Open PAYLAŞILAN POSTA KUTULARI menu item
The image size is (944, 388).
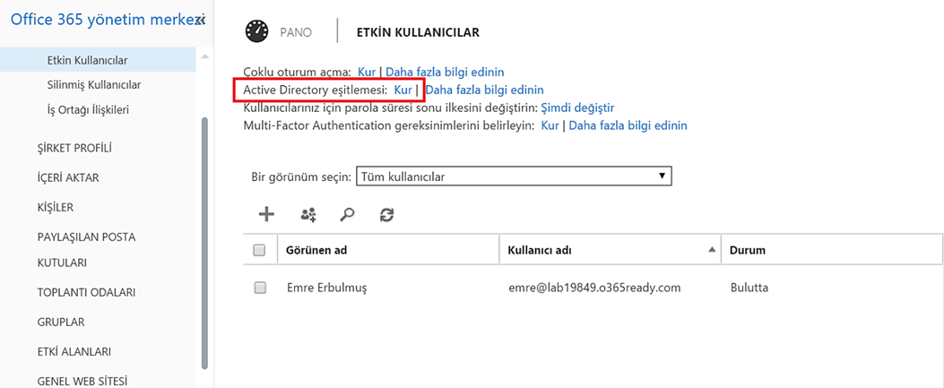tap(86, 250)
